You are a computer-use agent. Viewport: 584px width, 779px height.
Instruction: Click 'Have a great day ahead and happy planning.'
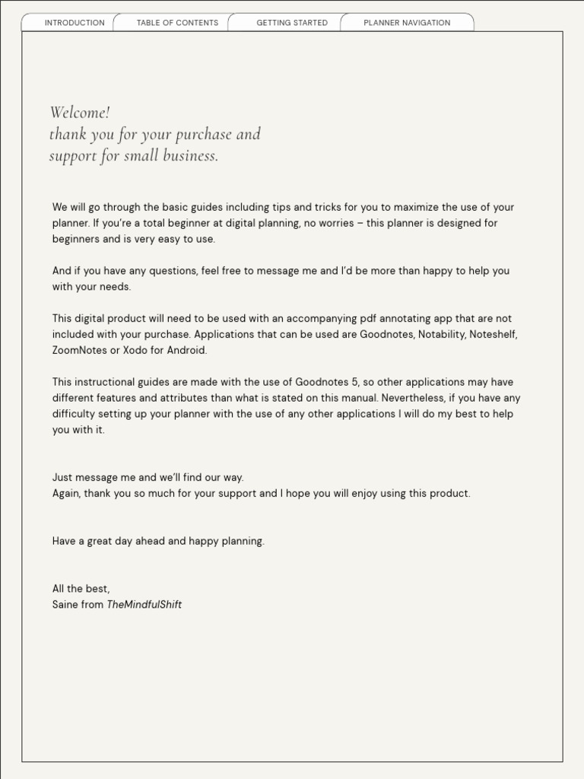(158, 541)
